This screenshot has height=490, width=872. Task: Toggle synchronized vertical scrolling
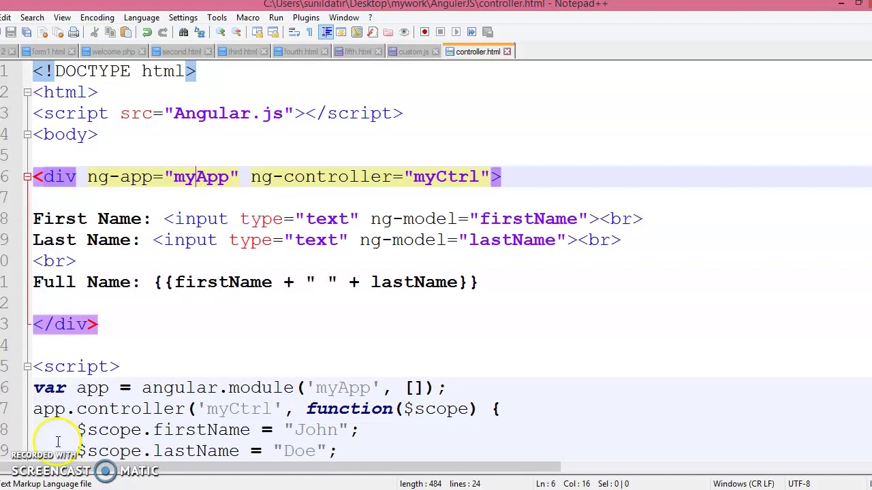point(257,32)
